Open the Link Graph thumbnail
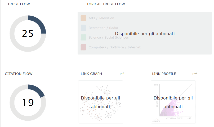214x127 pixels. click(100, 102)
